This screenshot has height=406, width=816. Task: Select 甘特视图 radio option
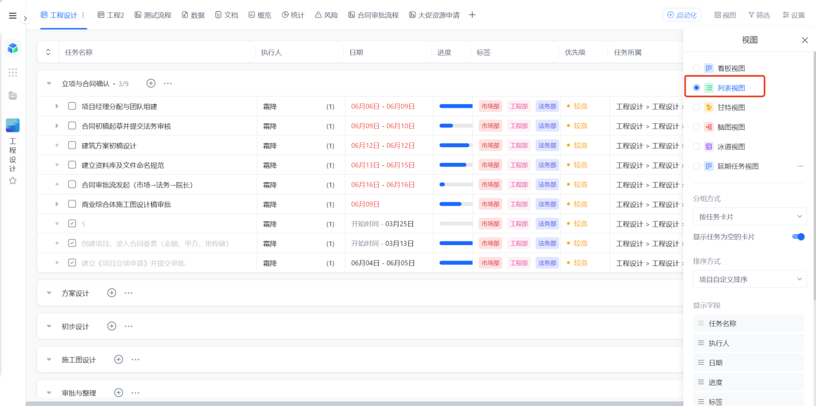(697, 107)
